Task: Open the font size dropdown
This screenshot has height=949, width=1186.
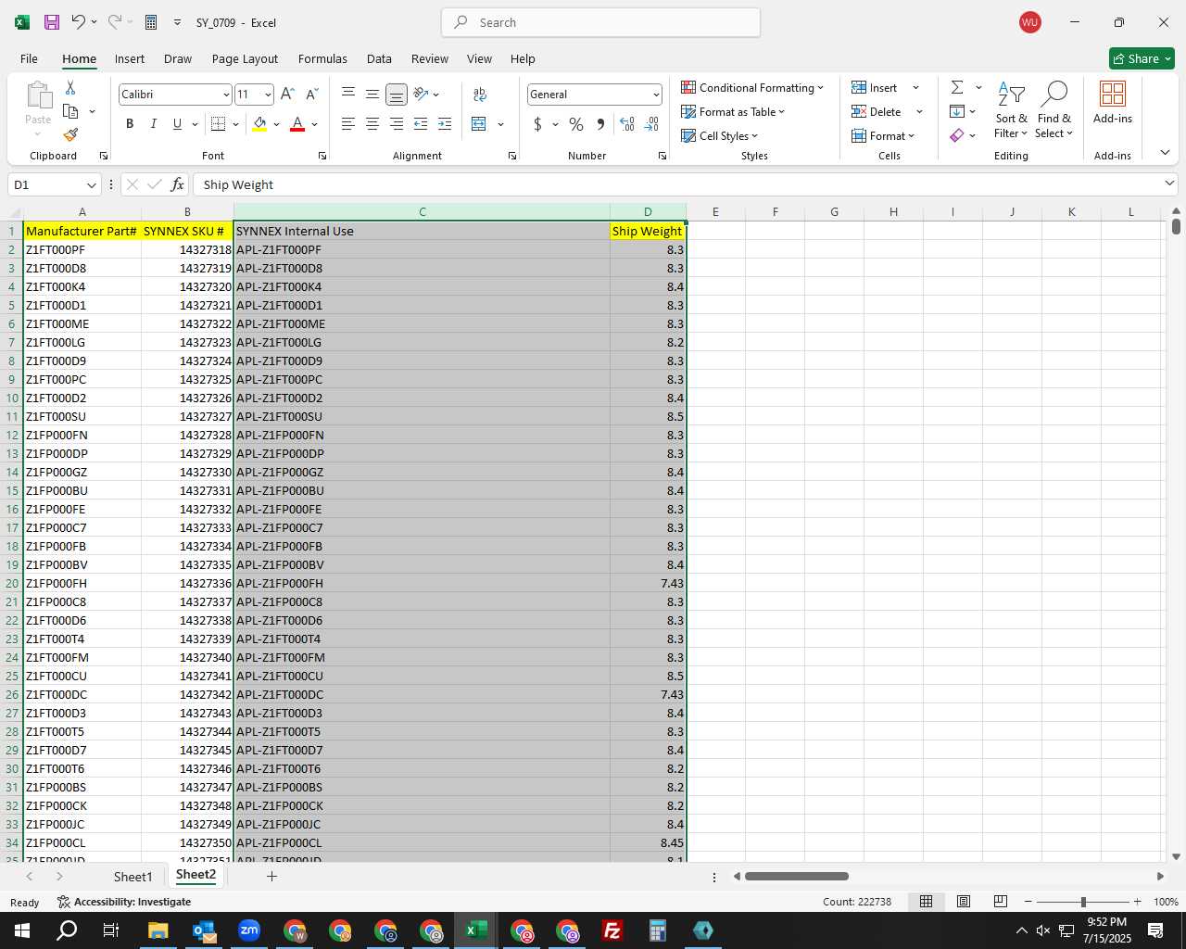Action: pyautogui.click(x=268, y=95)
